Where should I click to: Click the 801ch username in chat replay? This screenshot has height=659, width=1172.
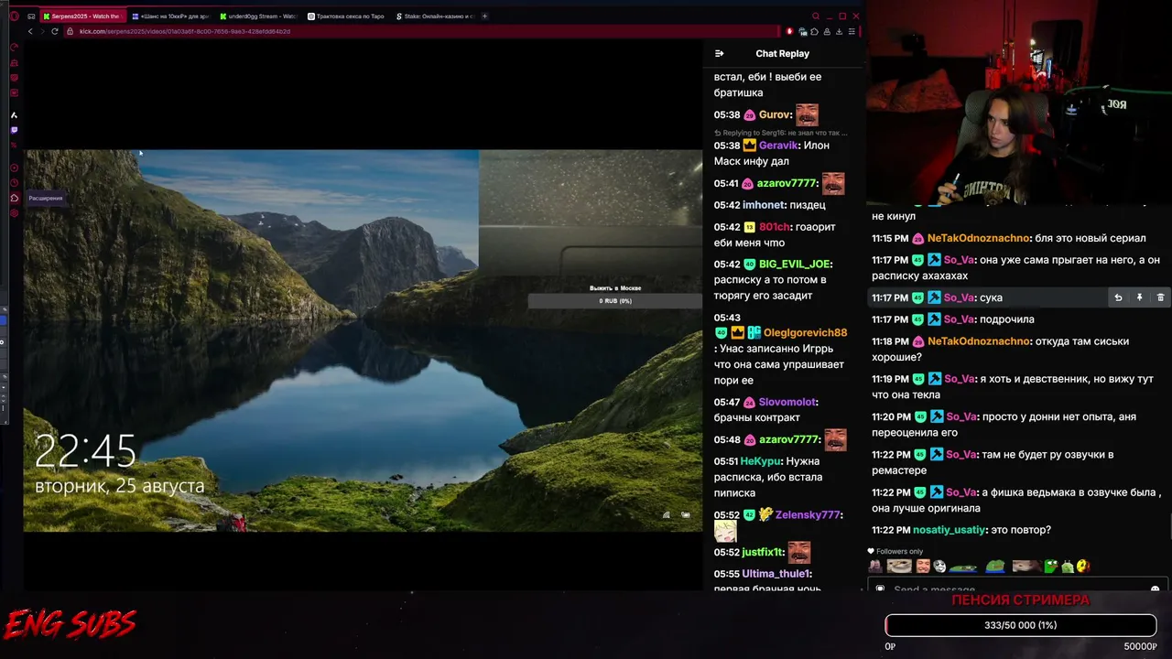pyautogui.click(x=775, y=227)
